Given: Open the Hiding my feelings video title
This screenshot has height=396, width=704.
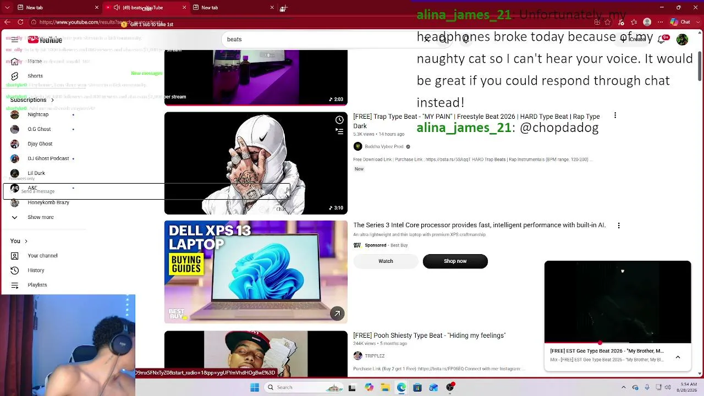Looking at the screenshot, I should (x=429, y=335).
